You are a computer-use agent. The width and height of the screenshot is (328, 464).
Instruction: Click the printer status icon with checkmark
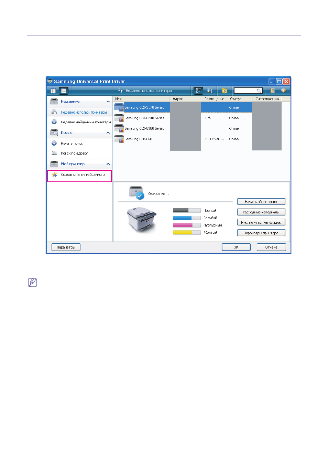pyautogui.click(x=136, y=193)
